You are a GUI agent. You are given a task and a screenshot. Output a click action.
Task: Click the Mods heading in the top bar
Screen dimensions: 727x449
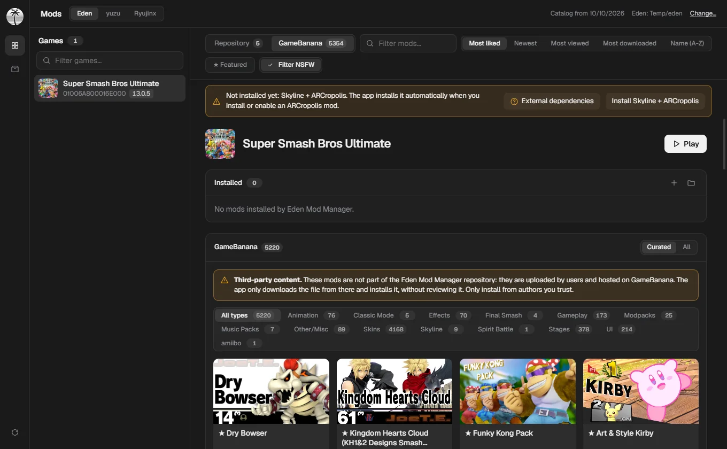pos(51,14)
